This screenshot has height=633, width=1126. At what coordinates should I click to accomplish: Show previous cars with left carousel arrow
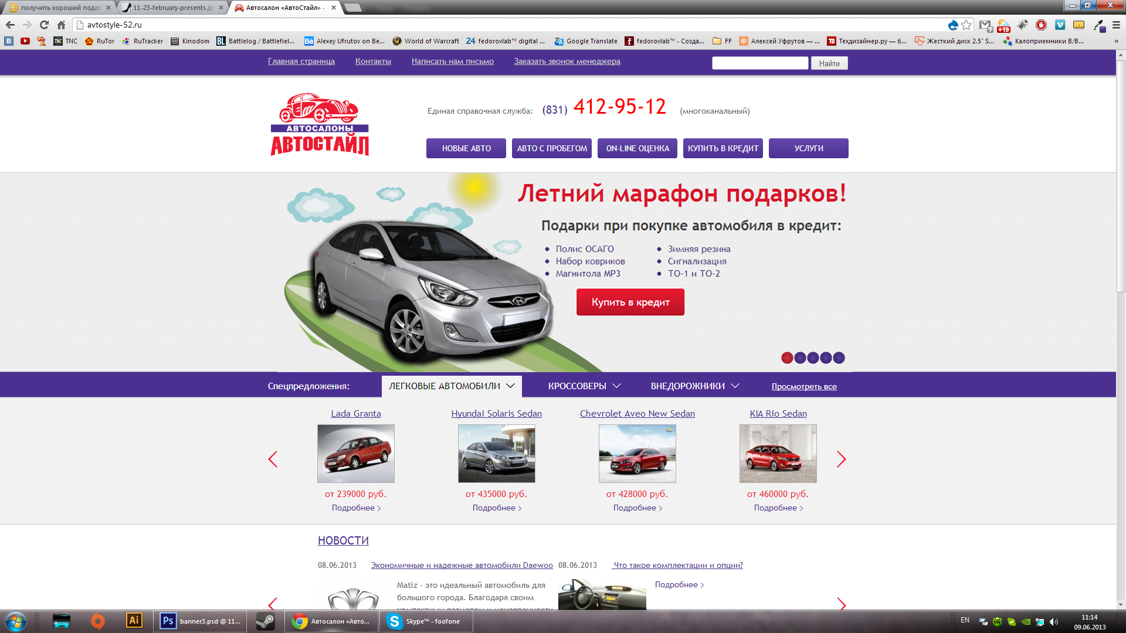273,459
